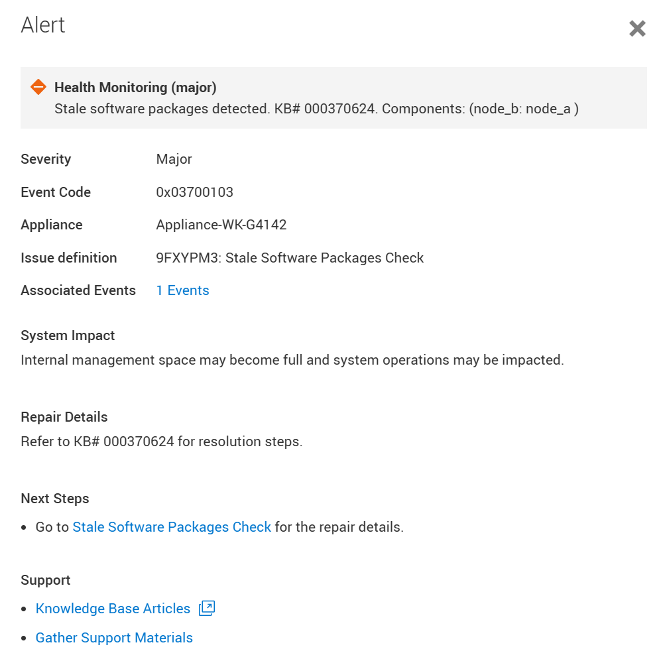Click the Major severity value

[x=174, y=159]
